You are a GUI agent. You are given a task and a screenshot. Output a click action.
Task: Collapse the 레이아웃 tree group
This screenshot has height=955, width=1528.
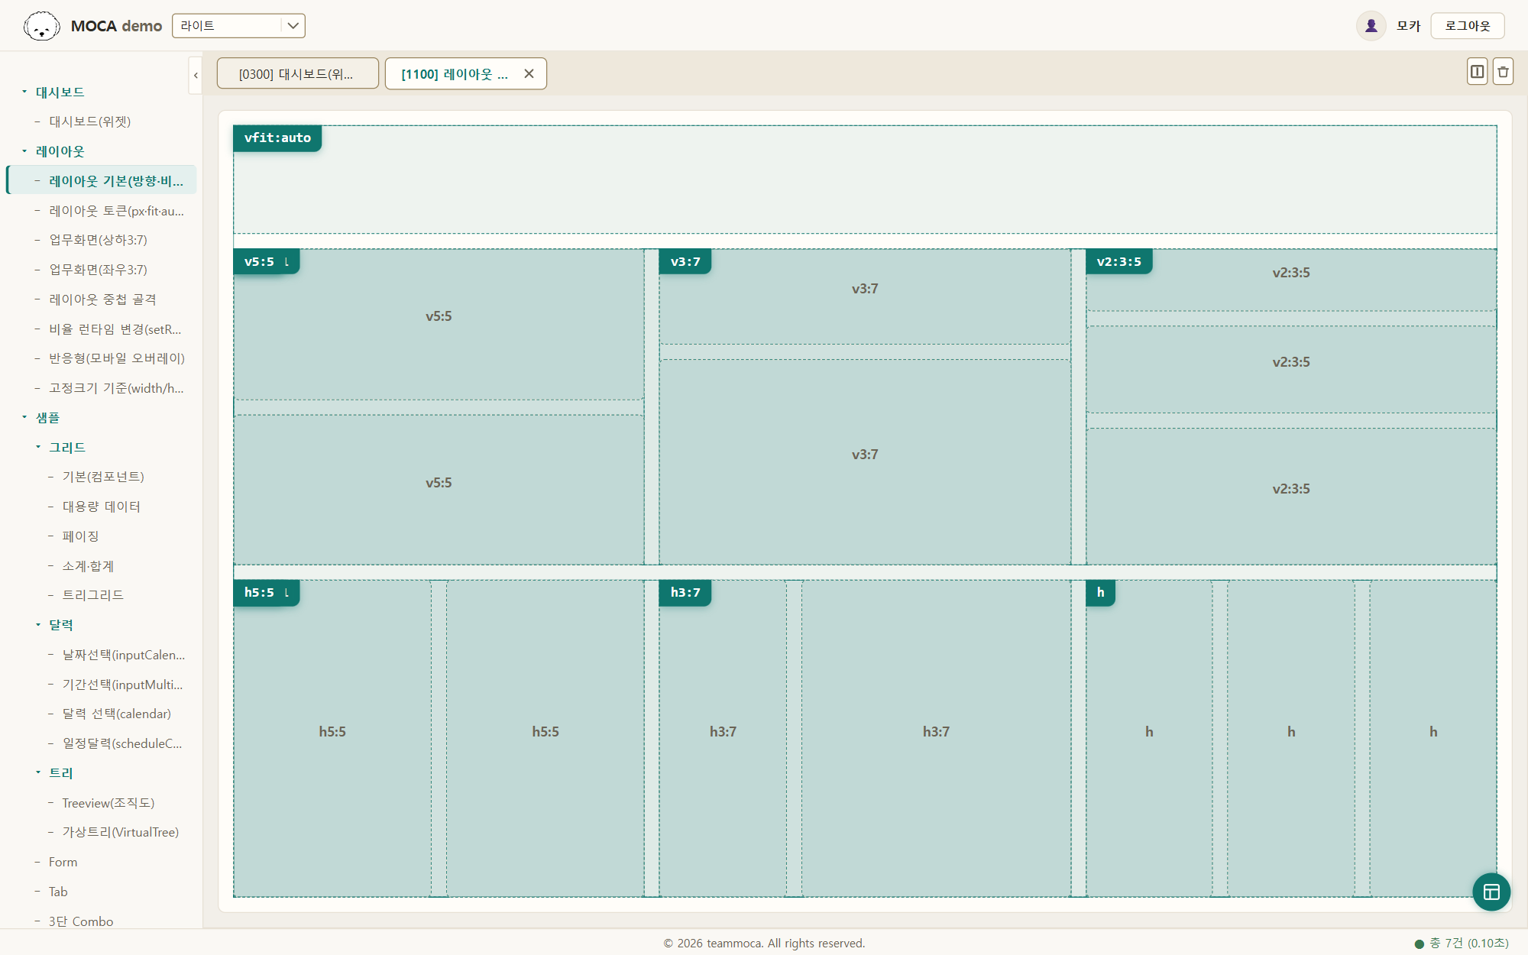[24, 151]
